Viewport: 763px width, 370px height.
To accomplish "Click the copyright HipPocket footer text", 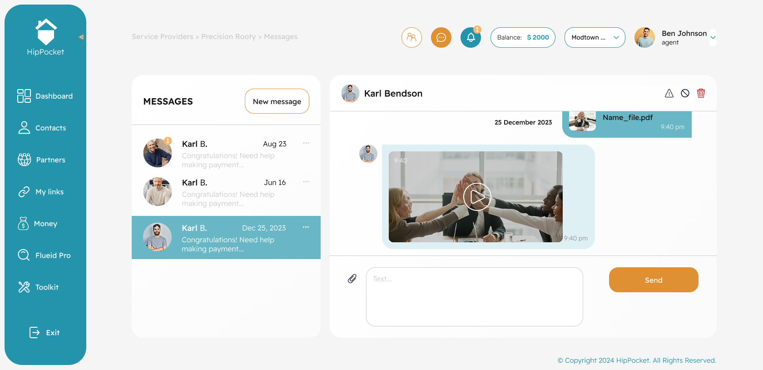I will click(637, 360).
